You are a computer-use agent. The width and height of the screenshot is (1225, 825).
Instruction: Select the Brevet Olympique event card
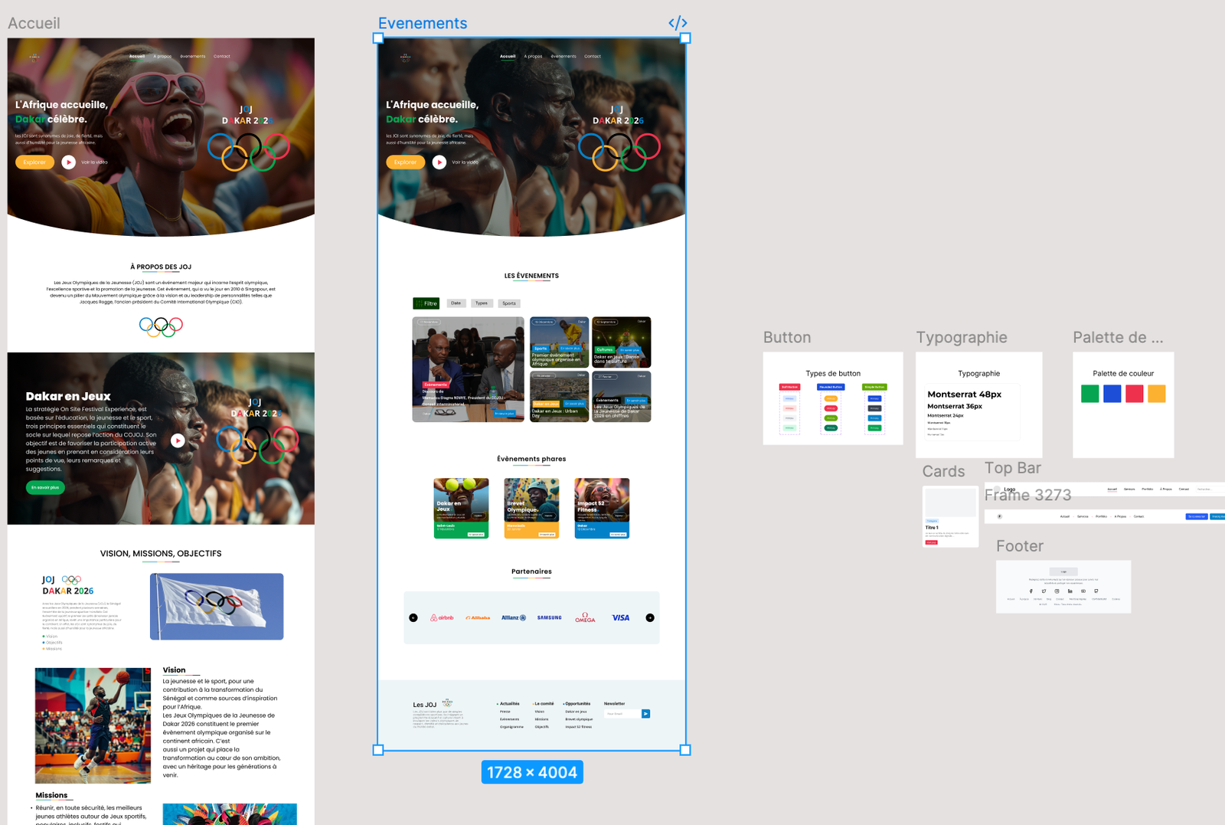531,509
